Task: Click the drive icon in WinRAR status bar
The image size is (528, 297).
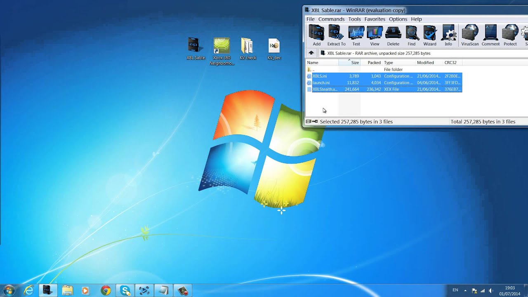Action: pyautogui.click(x=309, y=122)
